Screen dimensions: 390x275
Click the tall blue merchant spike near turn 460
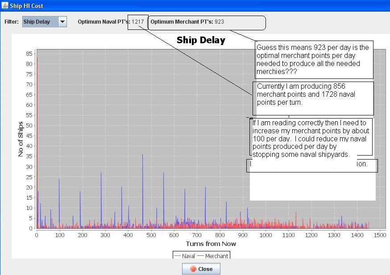click(142, 191)
